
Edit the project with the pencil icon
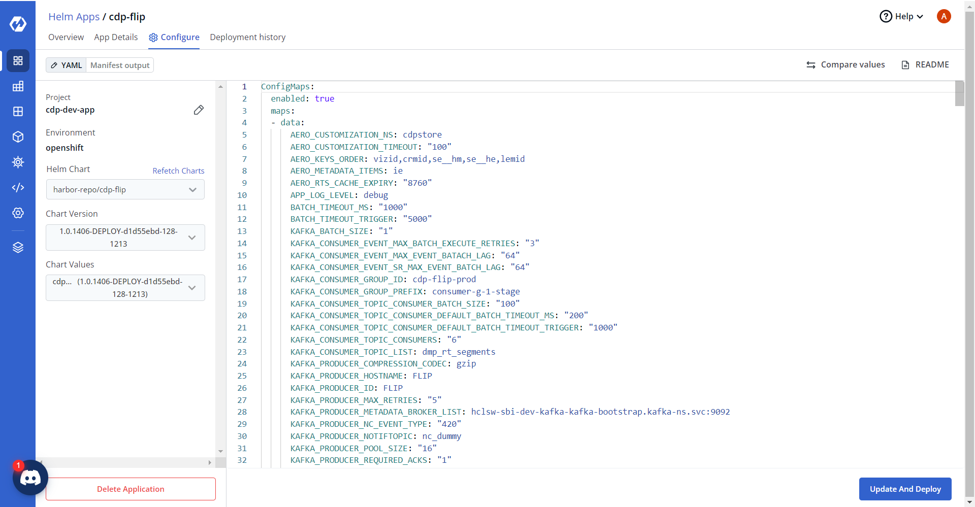199,110
